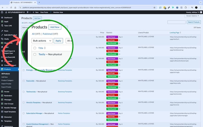The width and height of the screenshot is (203, 127).
Task: Click the Elementor sidebar icon
Action: pyautogui.click(x=2, y=117)
